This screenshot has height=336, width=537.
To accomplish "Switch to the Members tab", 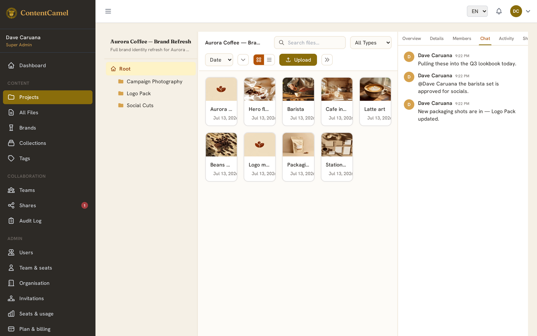I will (x=462, y=38).
